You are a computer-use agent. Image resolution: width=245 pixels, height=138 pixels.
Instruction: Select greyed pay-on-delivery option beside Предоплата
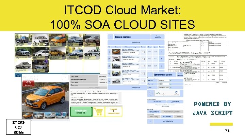[172, 112]
